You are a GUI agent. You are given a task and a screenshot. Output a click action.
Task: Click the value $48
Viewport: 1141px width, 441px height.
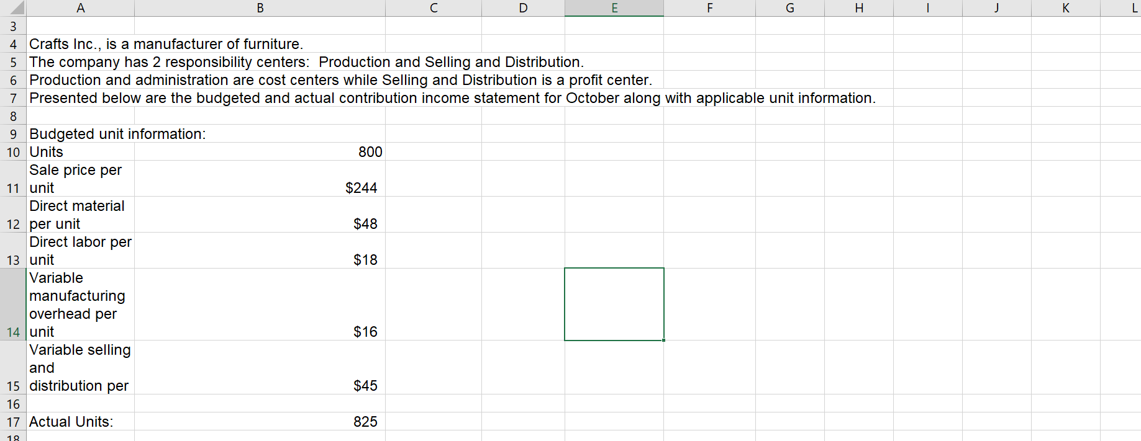[x=365, y=224]
